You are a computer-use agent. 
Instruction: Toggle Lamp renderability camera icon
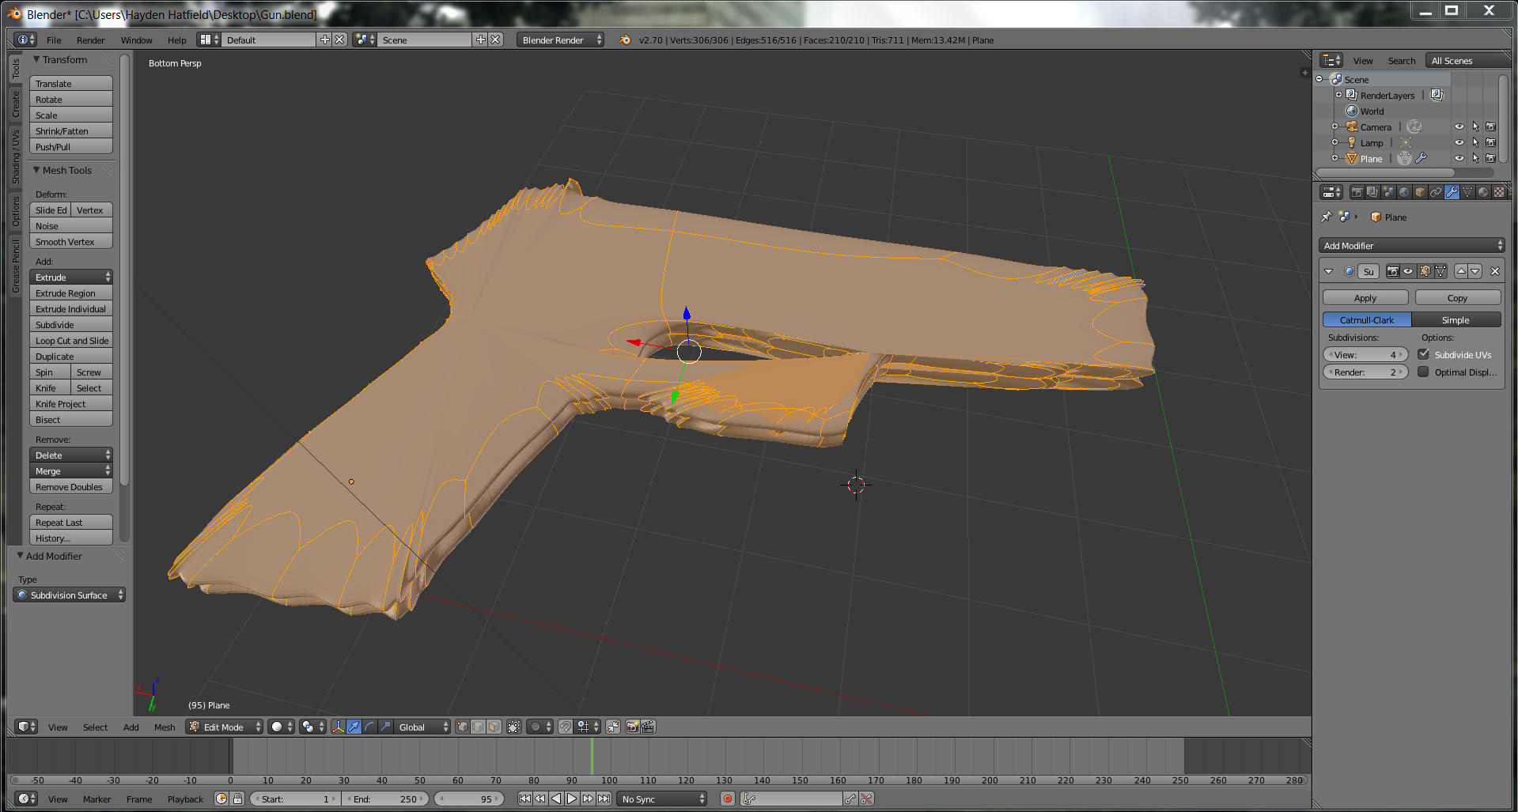[1491, 142]
